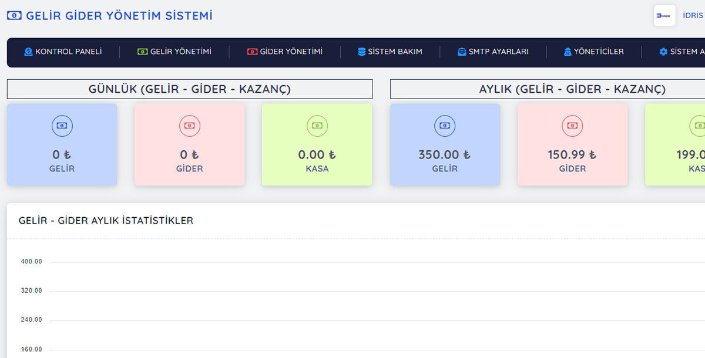Click the banknote logo icon in the header
This screenshot has width=705, height=358.
coord(14,16)
